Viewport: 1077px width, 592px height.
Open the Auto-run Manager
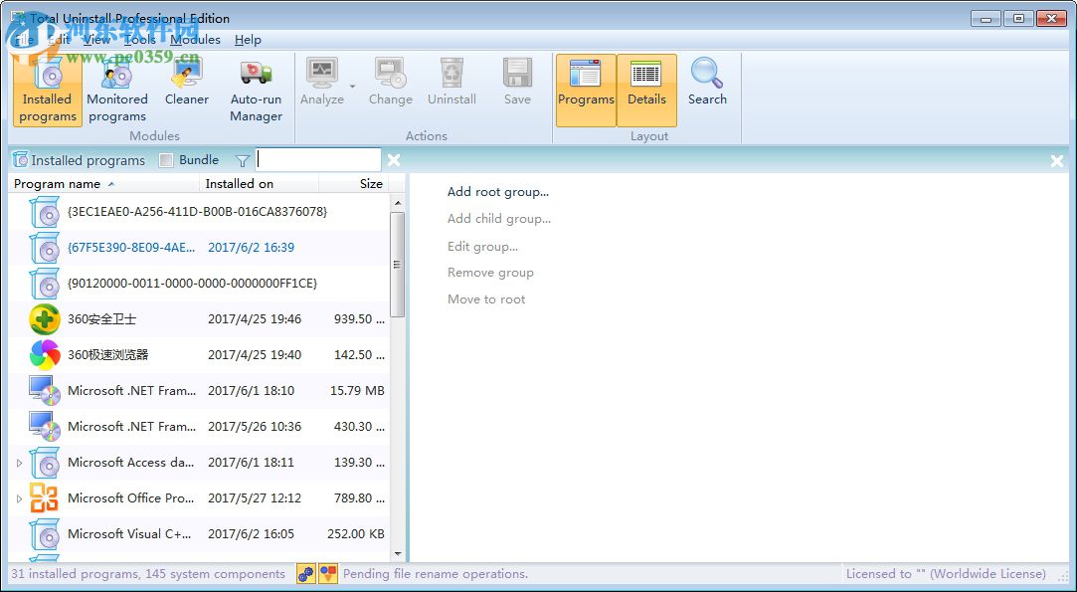click(x=256, y=91)
